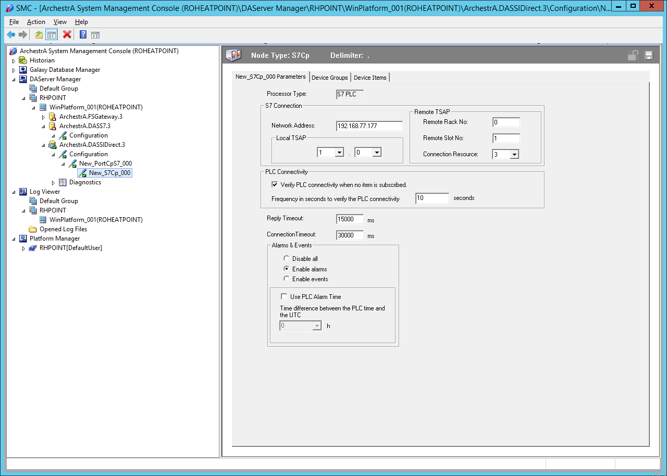This screenshot has height=476, width=667.
Task: Expand the Historian tree node
Action: click(14, 61)
